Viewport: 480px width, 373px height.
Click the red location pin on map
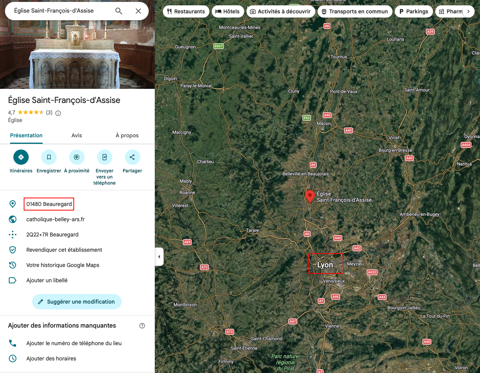coord(310,196)
